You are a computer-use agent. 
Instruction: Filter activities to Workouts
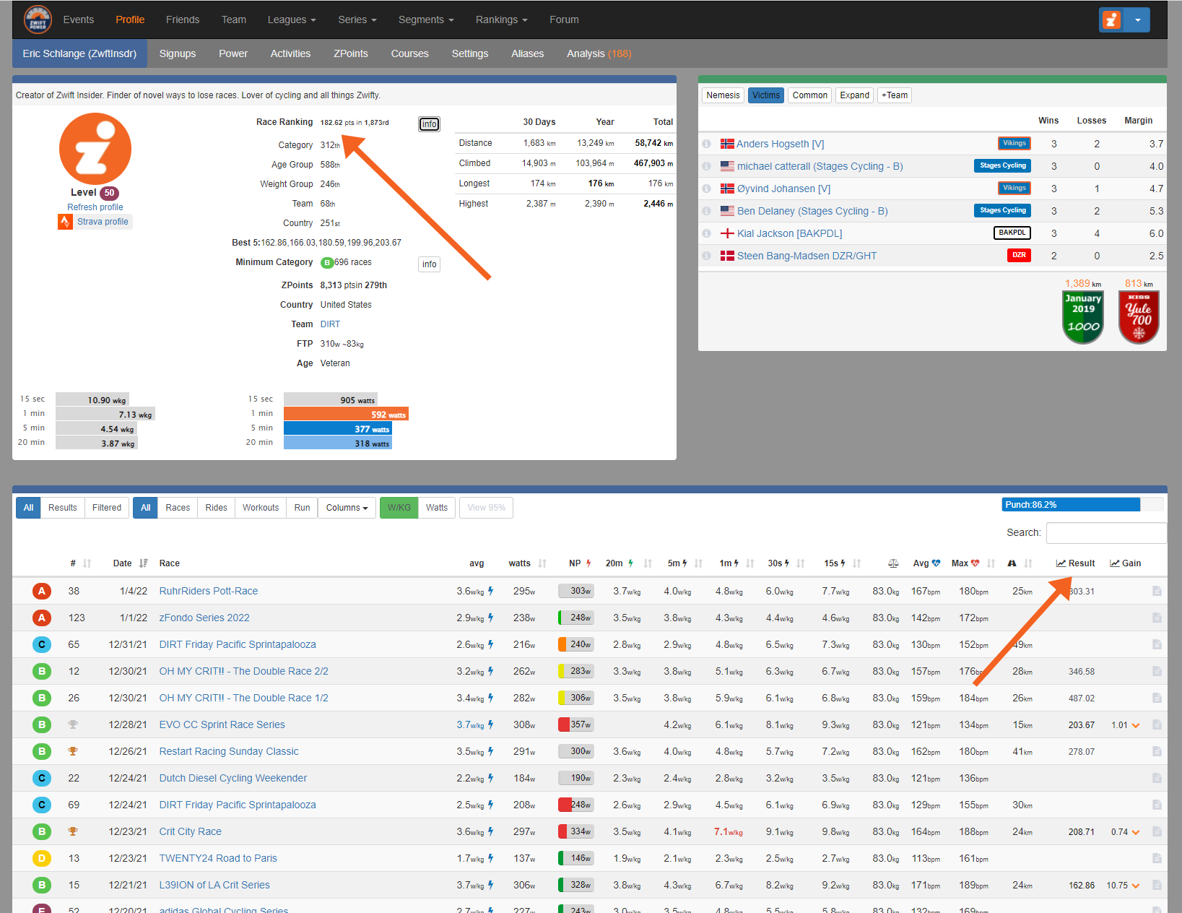(x=261, y=508)
